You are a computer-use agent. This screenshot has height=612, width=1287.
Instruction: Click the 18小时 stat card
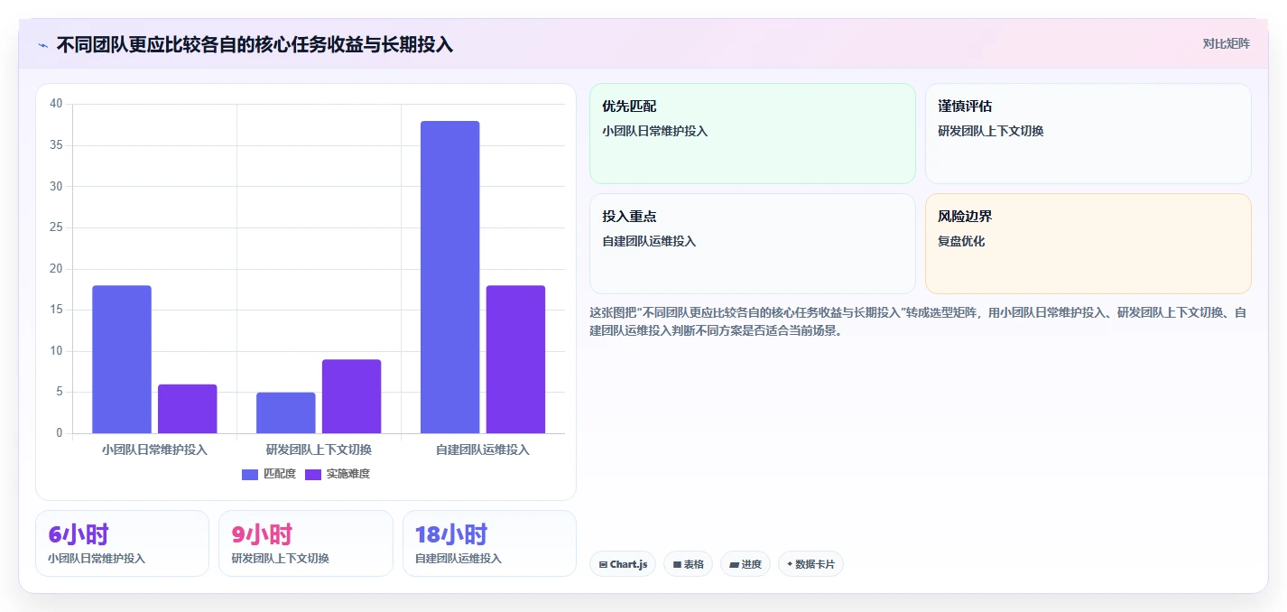489,543
